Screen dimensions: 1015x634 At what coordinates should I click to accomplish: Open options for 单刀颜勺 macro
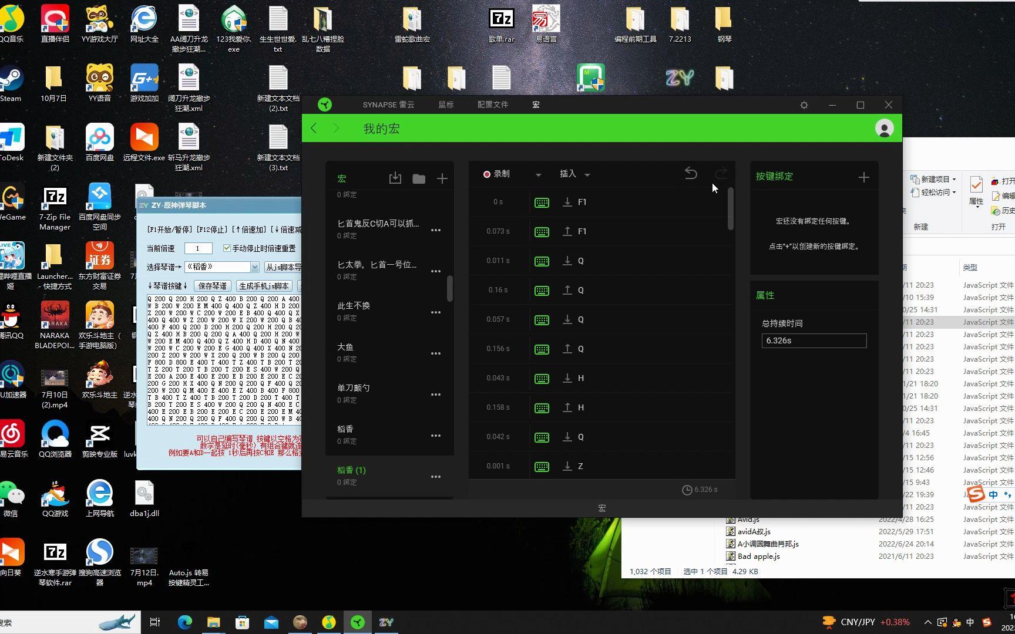436,394
